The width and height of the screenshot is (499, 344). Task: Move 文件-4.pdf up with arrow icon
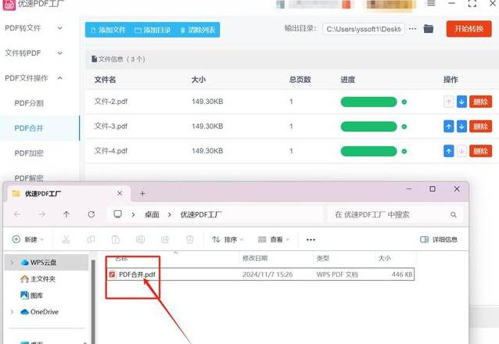pos(449,151)
